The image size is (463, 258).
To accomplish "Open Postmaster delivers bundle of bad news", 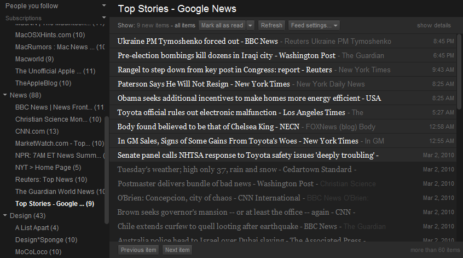I will tap(283, 184).
